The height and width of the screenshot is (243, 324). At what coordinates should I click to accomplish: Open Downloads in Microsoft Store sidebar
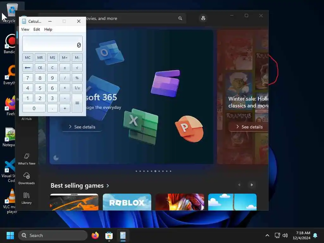coord(27,178)
